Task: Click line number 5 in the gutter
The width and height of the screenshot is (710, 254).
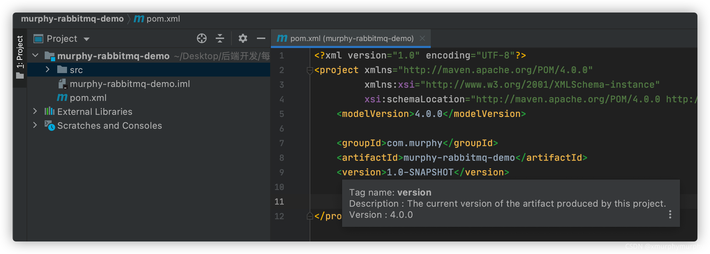Action: [281, 114]
